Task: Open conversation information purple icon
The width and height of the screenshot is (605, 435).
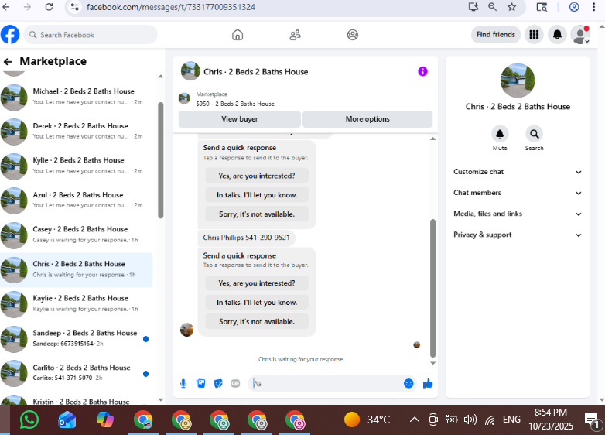Action: click(x=423, y=71)
